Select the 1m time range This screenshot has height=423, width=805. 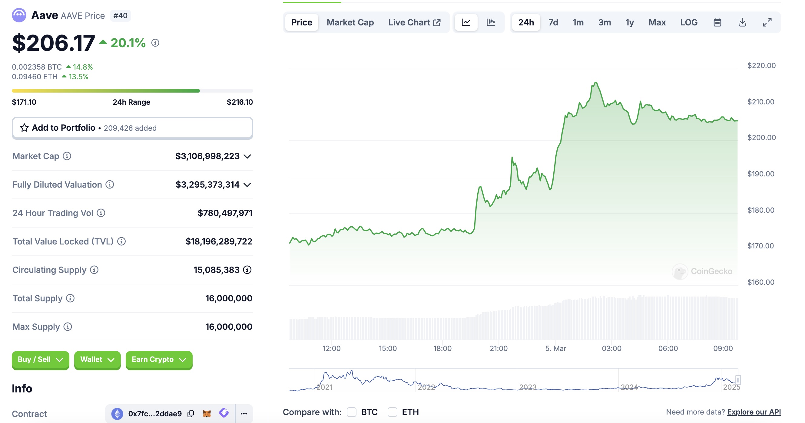(x=578, y=22)
